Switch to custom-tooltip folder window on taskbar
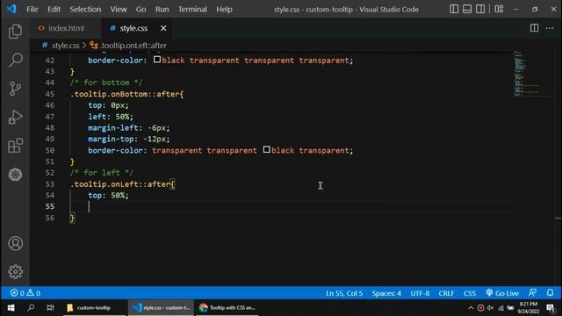 [x=94, y=308]
